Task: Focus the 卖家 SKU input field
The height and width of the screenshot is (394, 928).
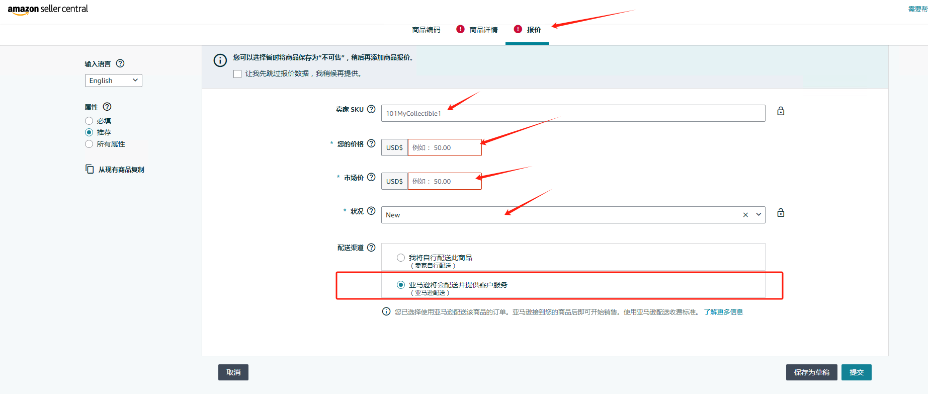Action: (573, 113)
